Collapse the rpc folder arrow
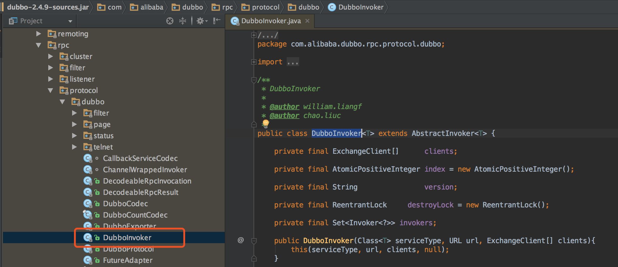This screenshot has width=618, height=267. click(38, 45)
